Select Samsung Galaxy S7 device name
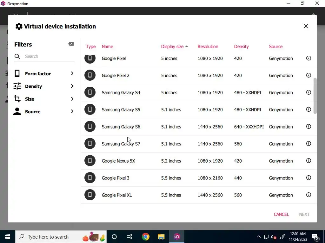 point(121,144)
